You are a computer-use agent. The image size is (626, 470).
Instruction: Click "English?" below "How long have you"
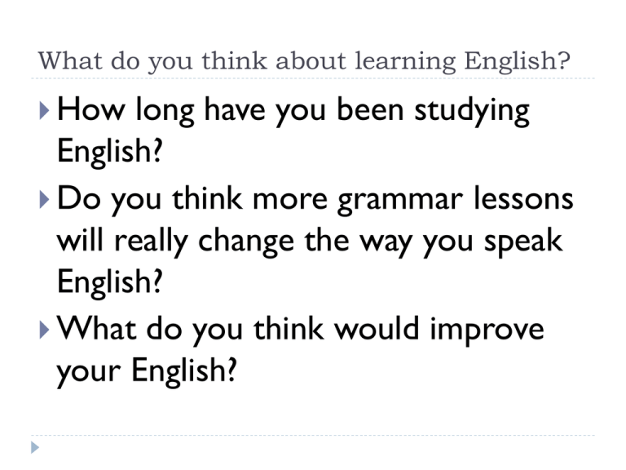110,153
